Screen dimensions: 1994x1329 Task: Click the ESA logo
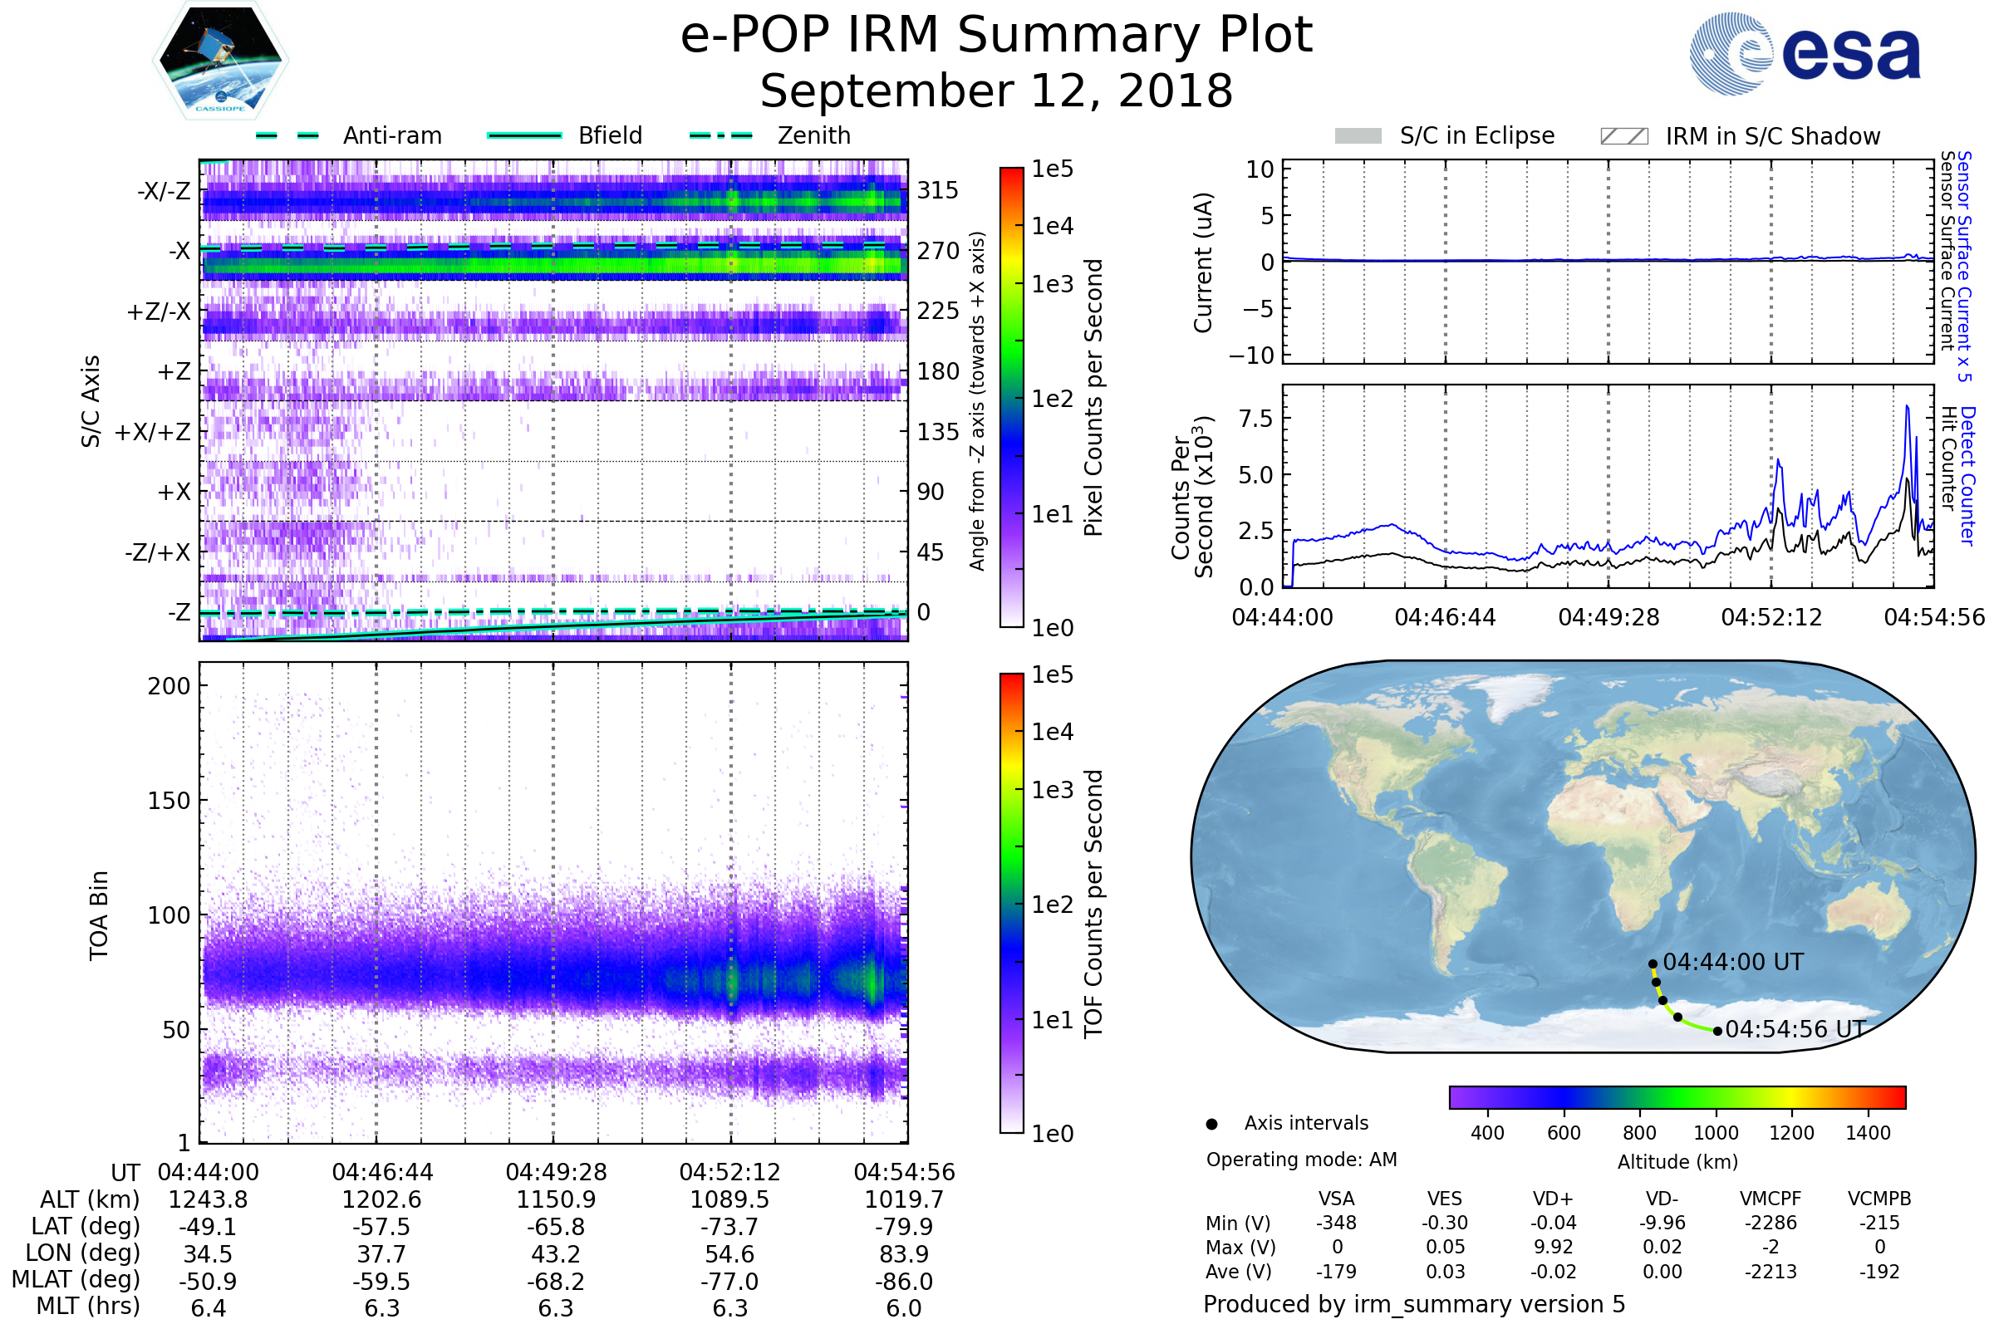point(1804,54)
